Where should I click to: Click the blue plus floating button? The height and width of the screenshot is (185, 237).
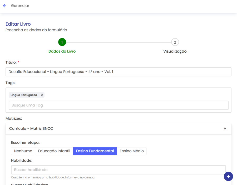(x=228, y=176)
